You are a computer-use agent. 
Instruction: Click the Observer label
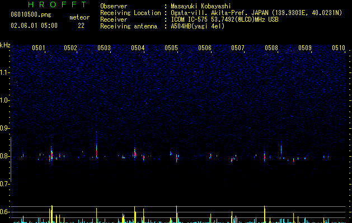pyautogui.click(x=114, y=6)
